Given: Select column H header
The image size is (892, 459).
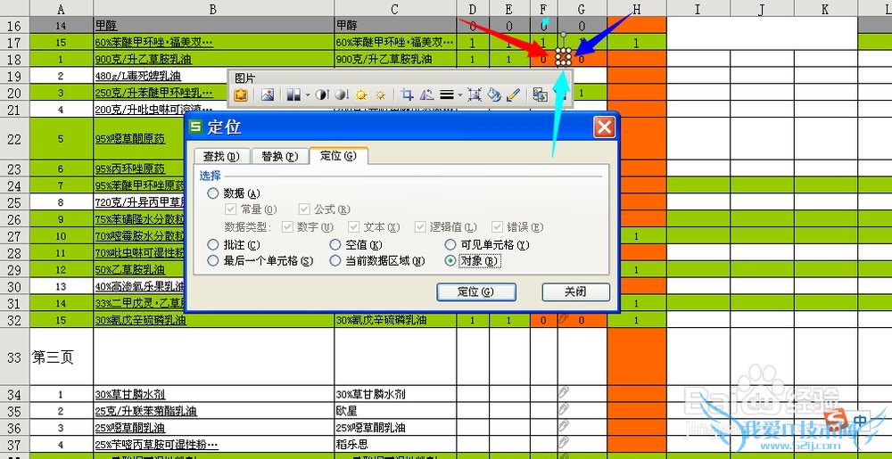Looking at the screenshot, I should click(637, 8).
